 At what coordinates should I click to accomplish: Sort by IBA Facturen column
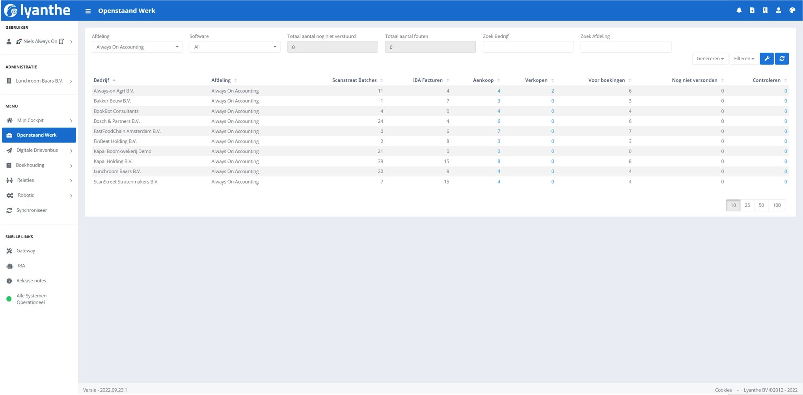click(x=431, y=80)
